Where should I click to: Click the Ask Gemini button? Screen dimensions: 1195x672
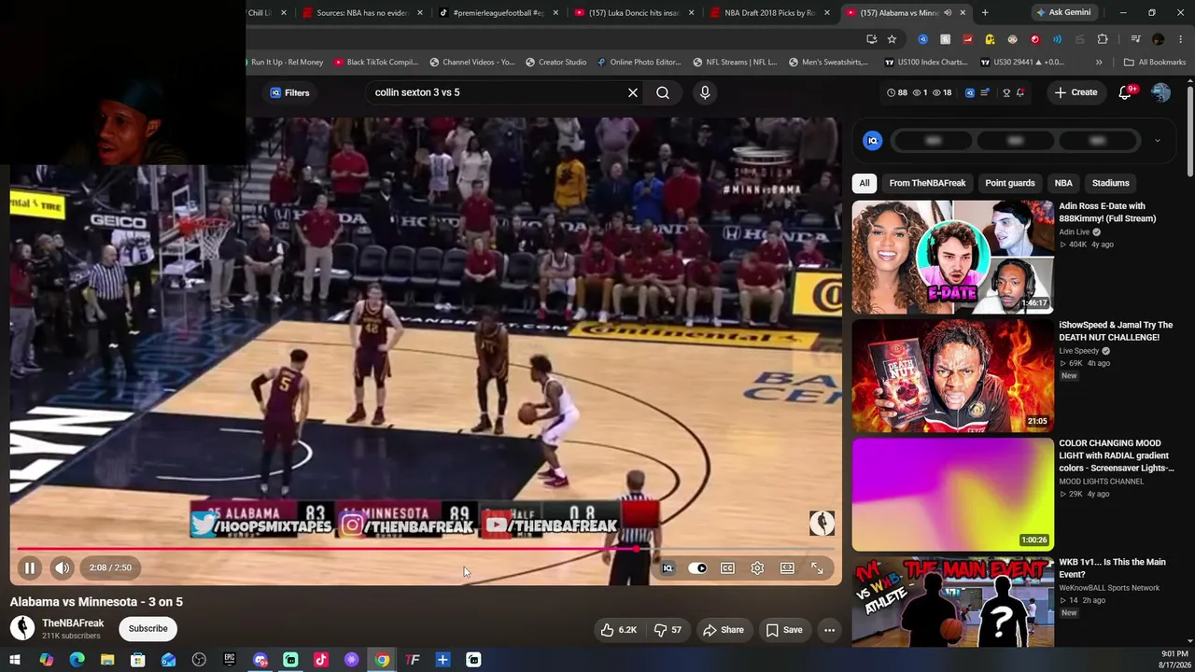tap(1063, 13)
